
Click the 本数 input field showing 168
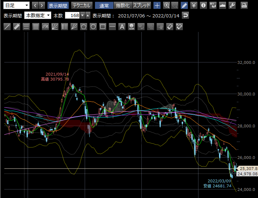(x=72, y=16)
